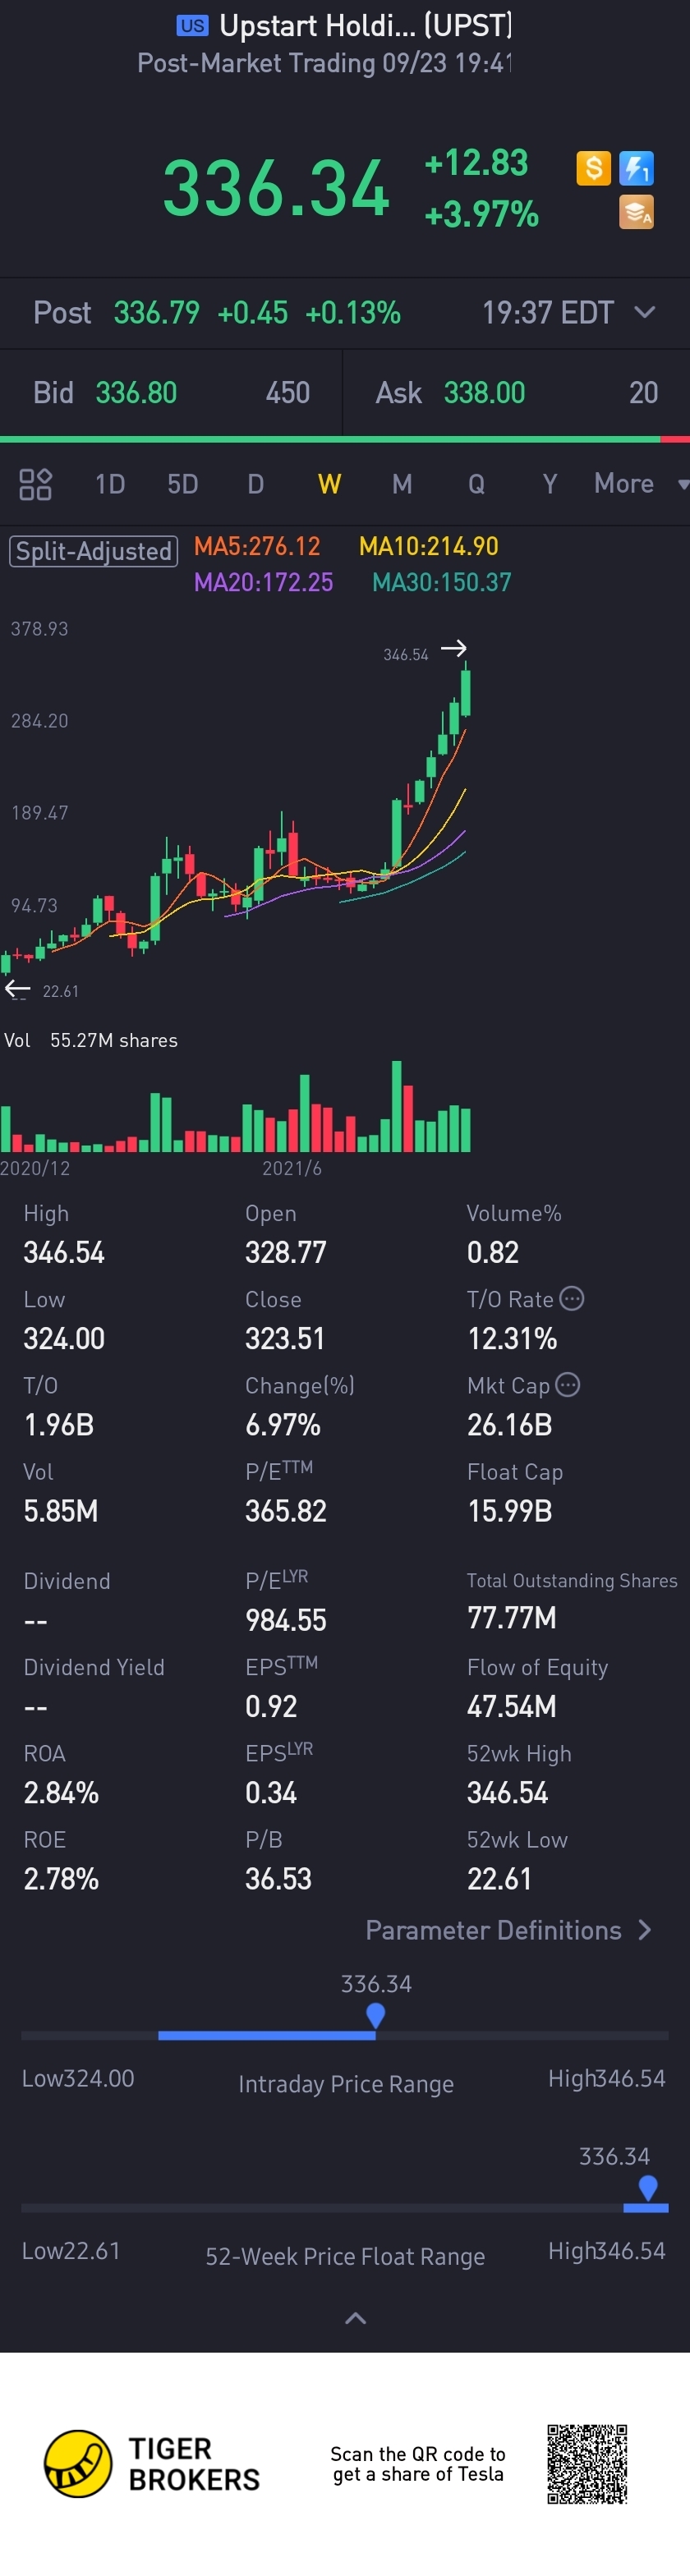Viewport: 690px width, 2576px height.
Task: Switch to the 5D chart tab
Action: [x=182, y=484]
